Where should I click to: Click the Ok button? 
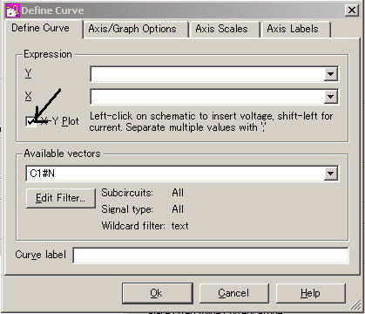pyautogui.click(x=157, y=293)
